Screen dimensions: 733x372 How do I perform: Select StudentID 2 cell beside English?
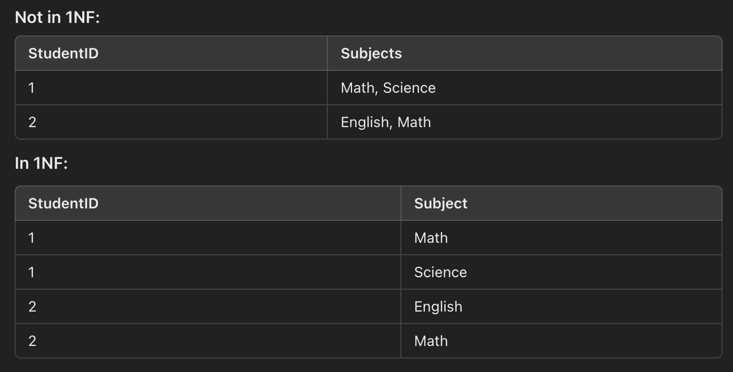(x=208, y=306)
